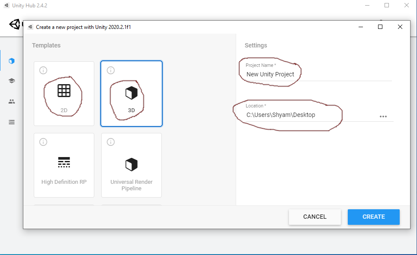Select the 2D template card
The height and width of the screenshot is (255, 417).
click(64, 93)
